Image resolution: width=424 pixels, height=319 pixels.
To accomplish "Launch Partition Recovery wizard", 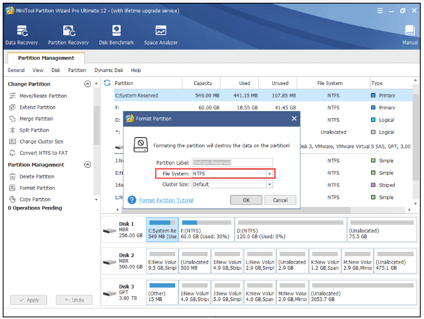I will click(x=68, y=35).
